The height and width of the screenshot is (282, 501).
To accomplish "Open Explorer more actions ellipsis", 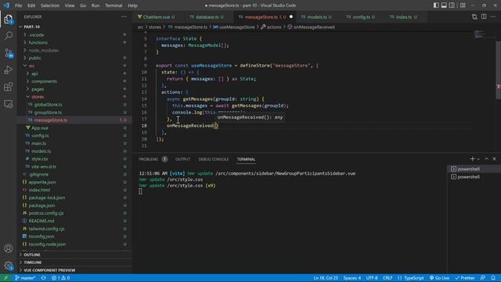I will click(x=124, y=16).
